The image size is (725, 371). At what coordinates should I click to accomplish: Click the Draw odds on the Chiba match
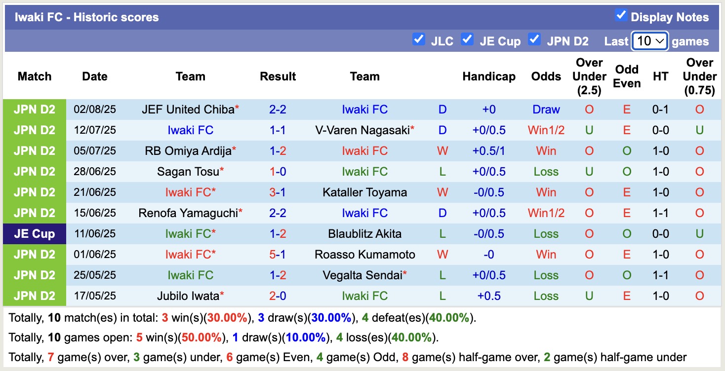click(x=546, y=109)
